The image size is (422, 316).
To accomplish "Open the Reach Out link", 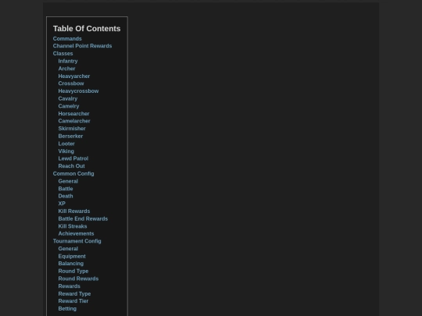I will coord(72,166).
